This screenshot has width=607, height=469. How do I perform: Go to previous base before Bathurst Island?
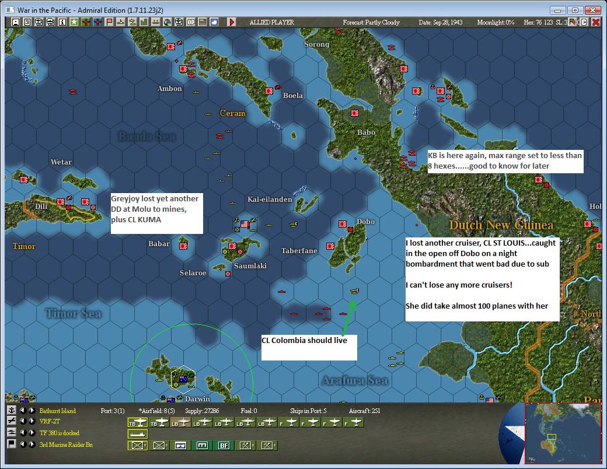(23, 410)
